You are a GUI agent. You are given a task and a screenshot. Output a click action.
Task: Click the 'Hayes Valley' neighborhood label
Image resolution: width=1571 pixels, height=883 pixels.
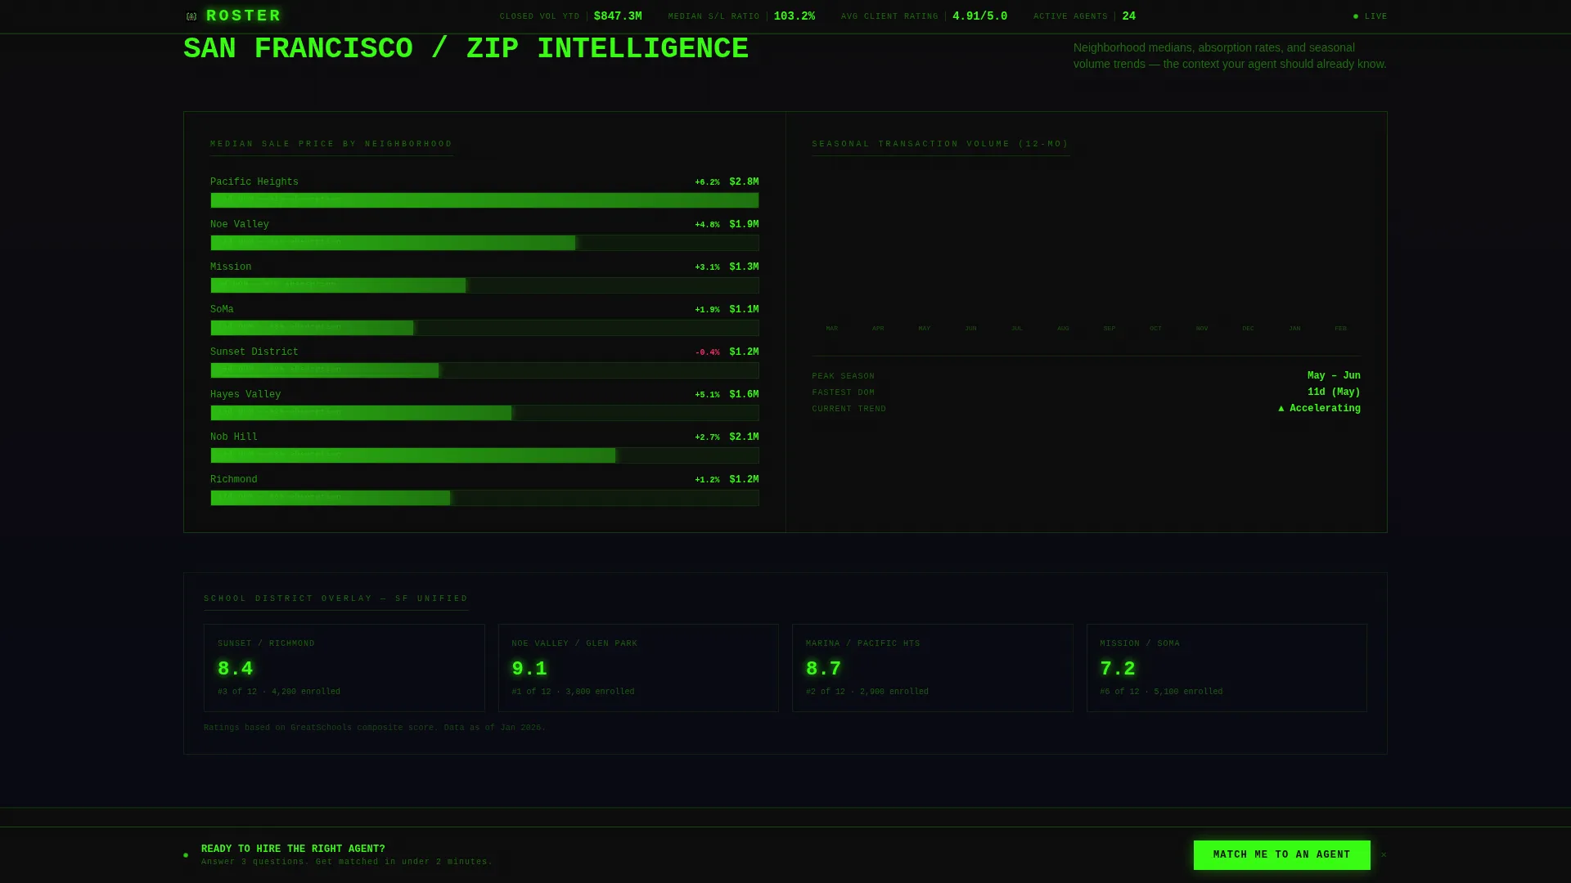245,395
